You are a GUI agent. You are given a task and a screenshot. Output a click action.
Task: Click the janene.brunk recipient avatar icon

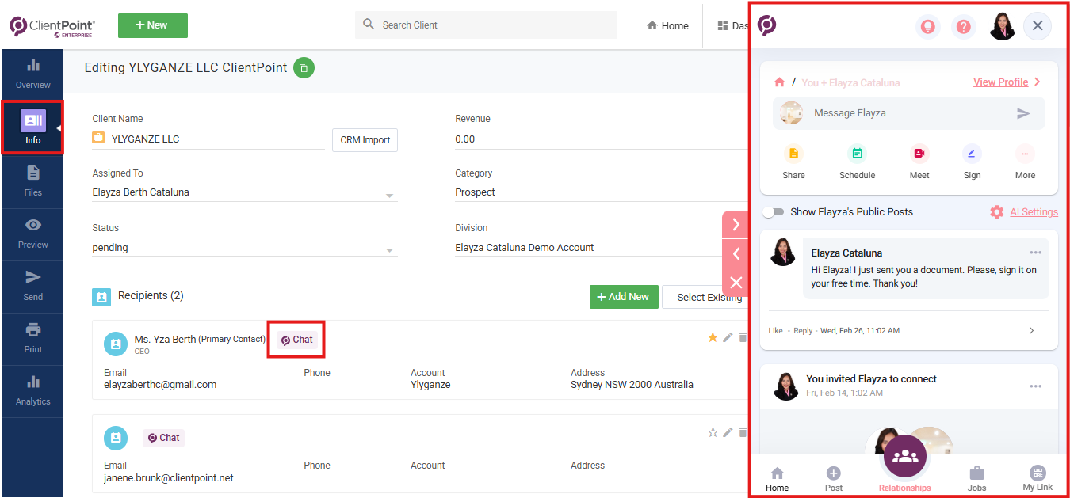coord(116,438)
